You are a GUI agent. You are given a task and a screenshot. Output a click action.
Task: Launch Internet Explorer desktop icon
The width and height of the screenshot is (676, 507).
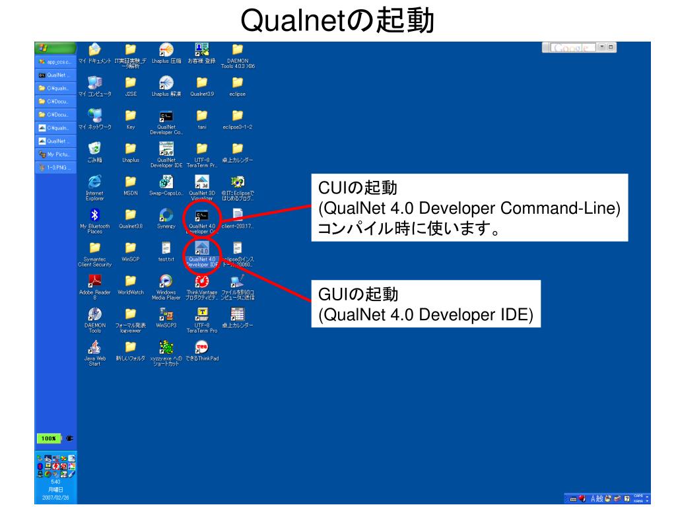95,187
